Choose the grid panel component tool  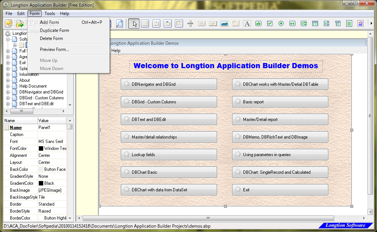tap(179, 23)
